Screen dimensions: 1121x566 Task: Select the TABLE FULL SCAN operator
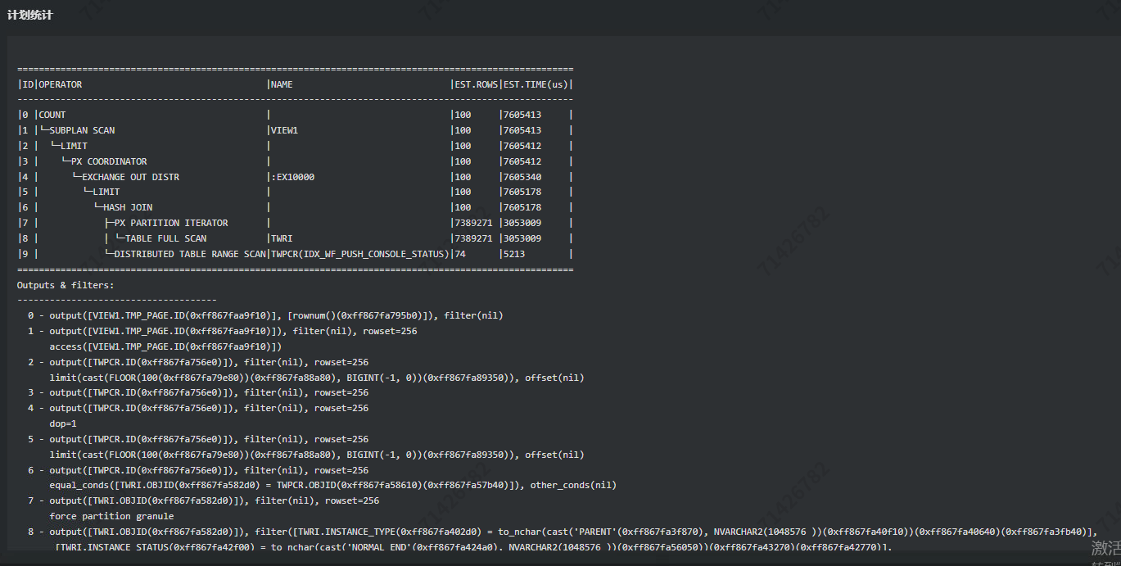coord(165,238)
